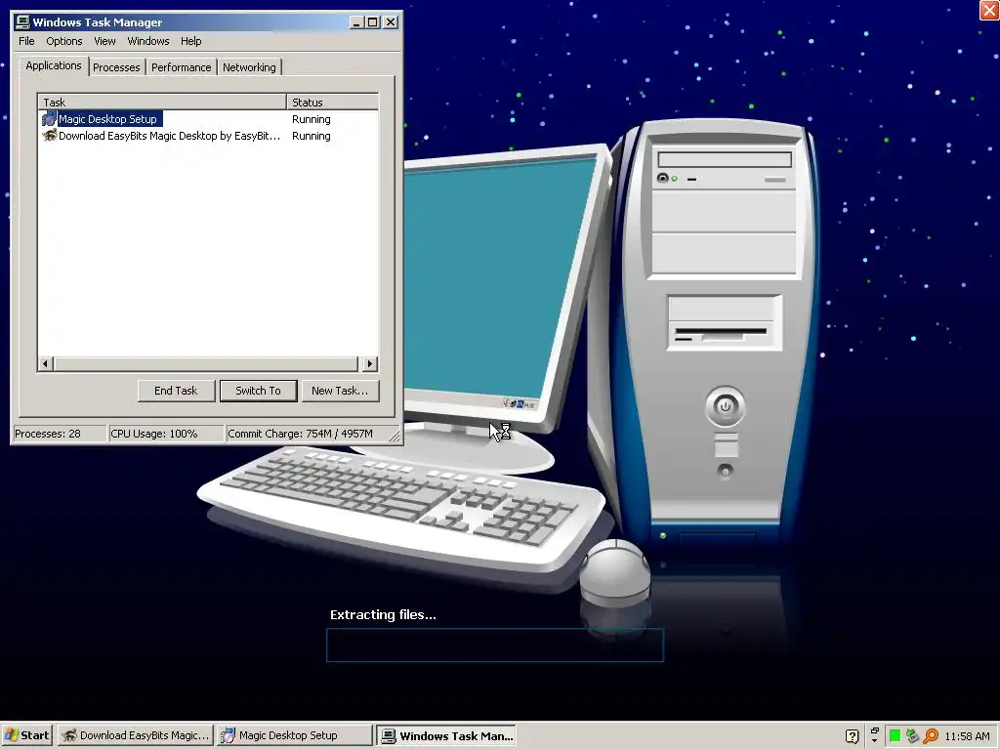The height and width of the screenshot is (750, 1000).
Task: Select the Magic Desktop Setup task text
Action: coord(107,119)
